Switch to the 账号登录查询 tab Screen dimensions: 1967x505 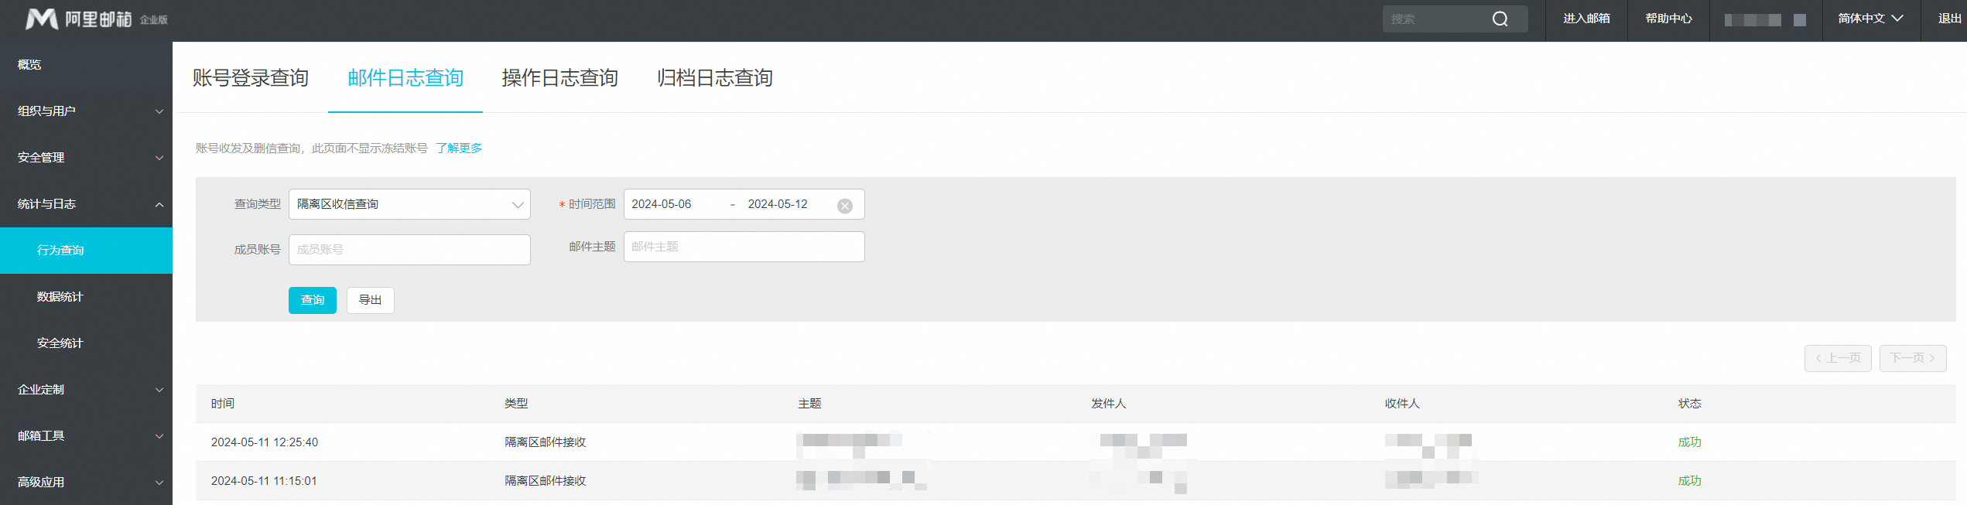tap(250, 78)
